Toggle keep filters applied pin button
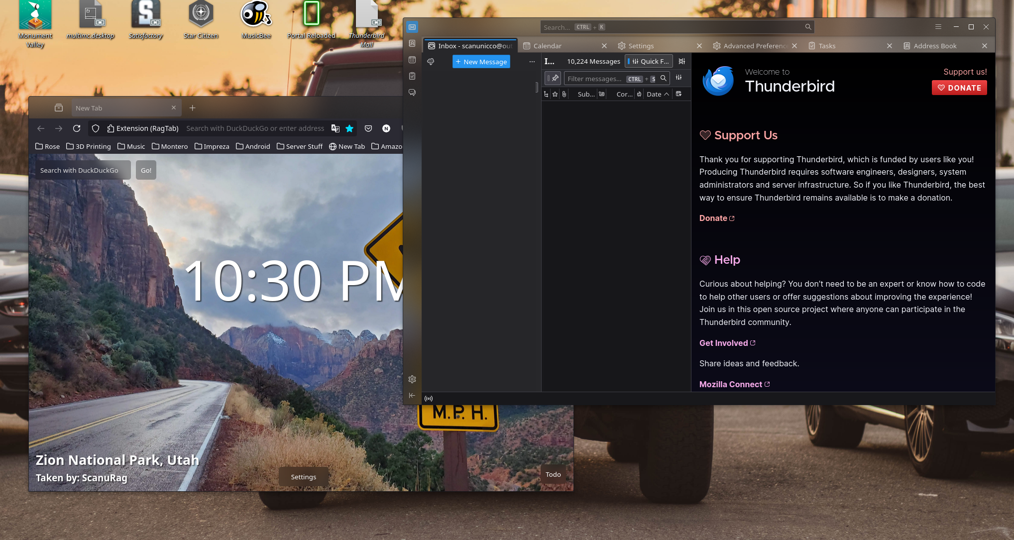 (553, 79)
